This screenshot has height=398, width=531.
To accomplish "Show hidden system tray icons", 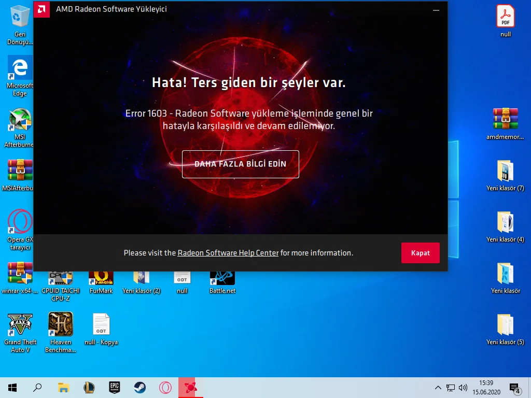I will click(x=438, y=388).
